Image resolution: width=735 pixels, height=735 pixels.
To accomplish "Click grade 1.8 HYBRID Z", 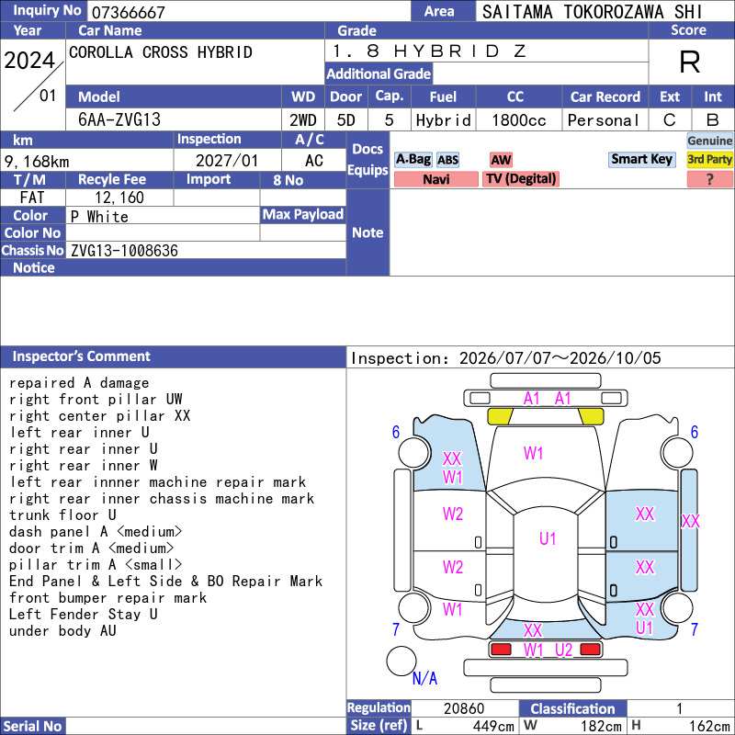I will click(x=429, y=51).
